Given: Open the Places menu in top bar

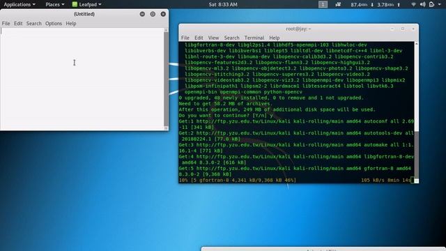Looking at the screenshot, I should point(54,4).
